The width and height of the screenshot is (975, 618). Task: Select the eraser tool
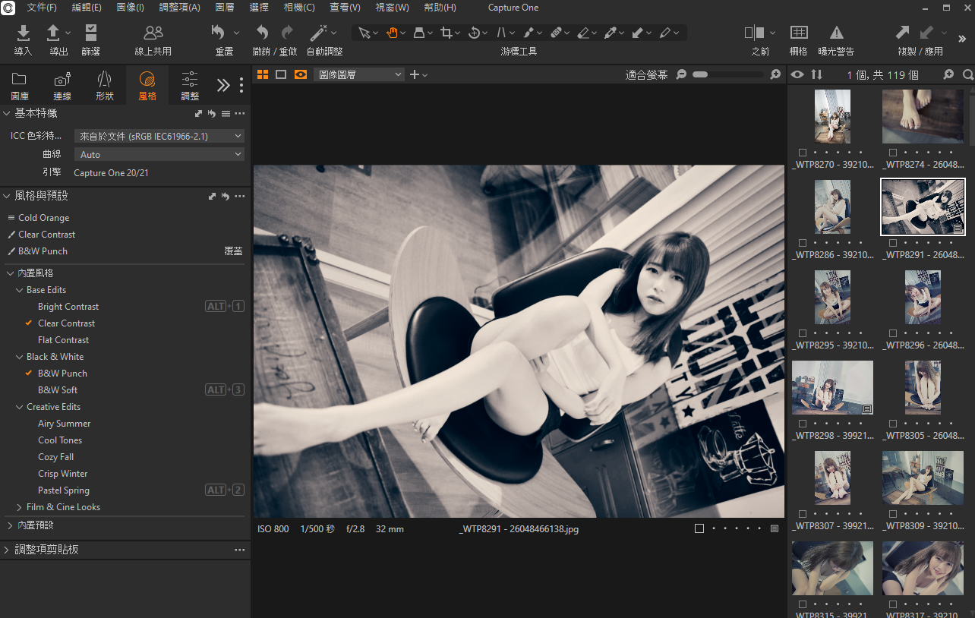click(x=583, y=33)
